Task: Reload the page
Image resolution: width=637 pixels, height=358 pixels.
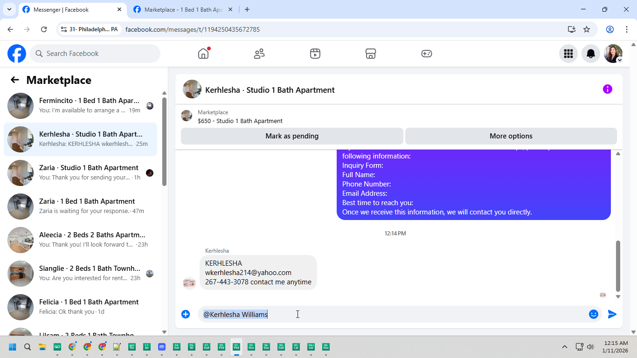Action: click(44, 29)
